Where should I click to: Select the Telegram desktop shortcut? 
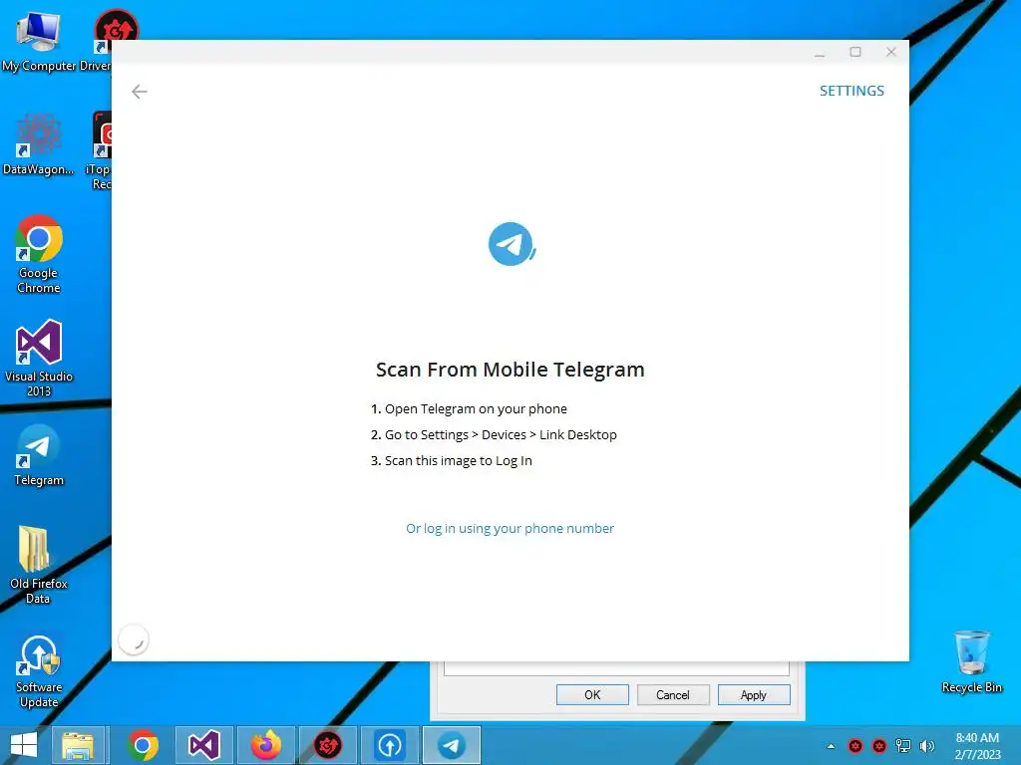(x=39, y=454)
